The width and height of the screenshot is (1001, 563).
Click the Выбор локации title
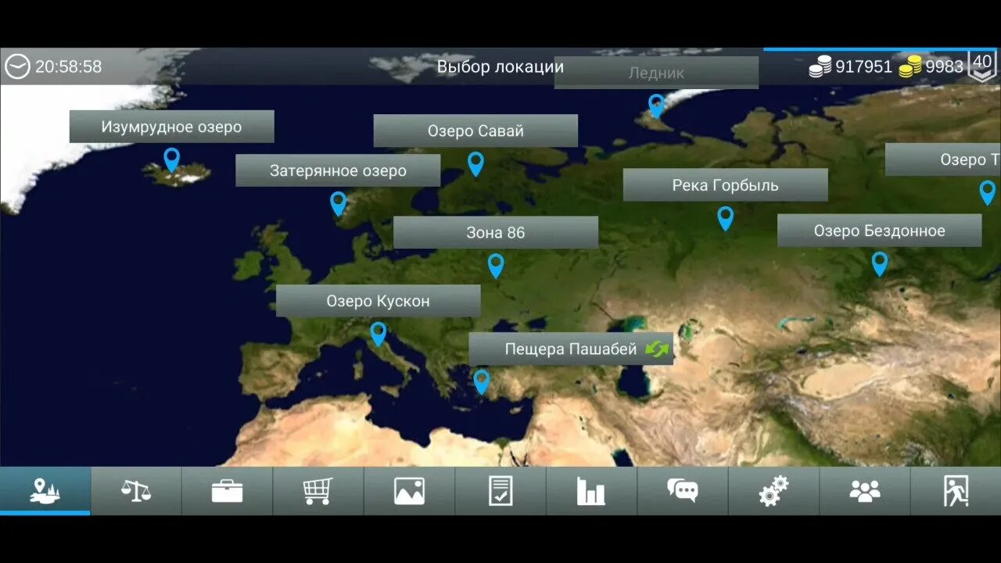[x=500, y=66]
